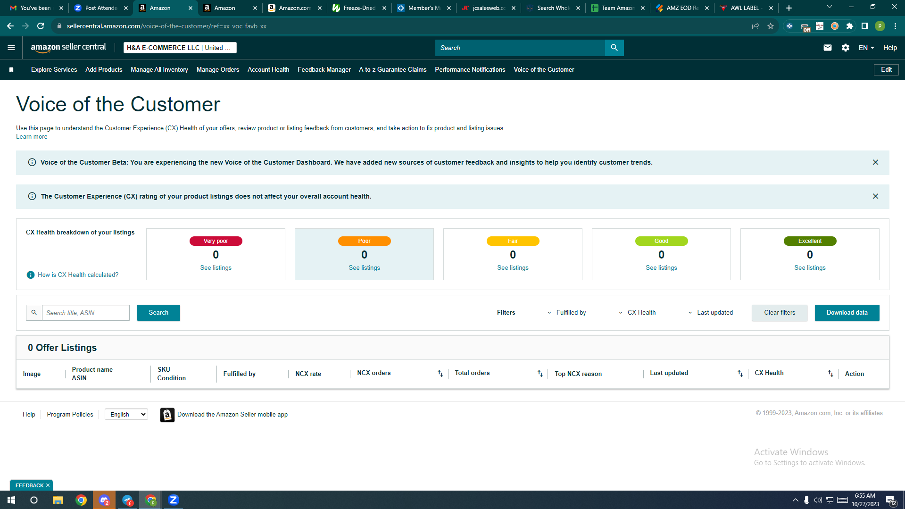Close the FEEDBACK tab widget
This screenshot has width=905, height=509.
48,485
